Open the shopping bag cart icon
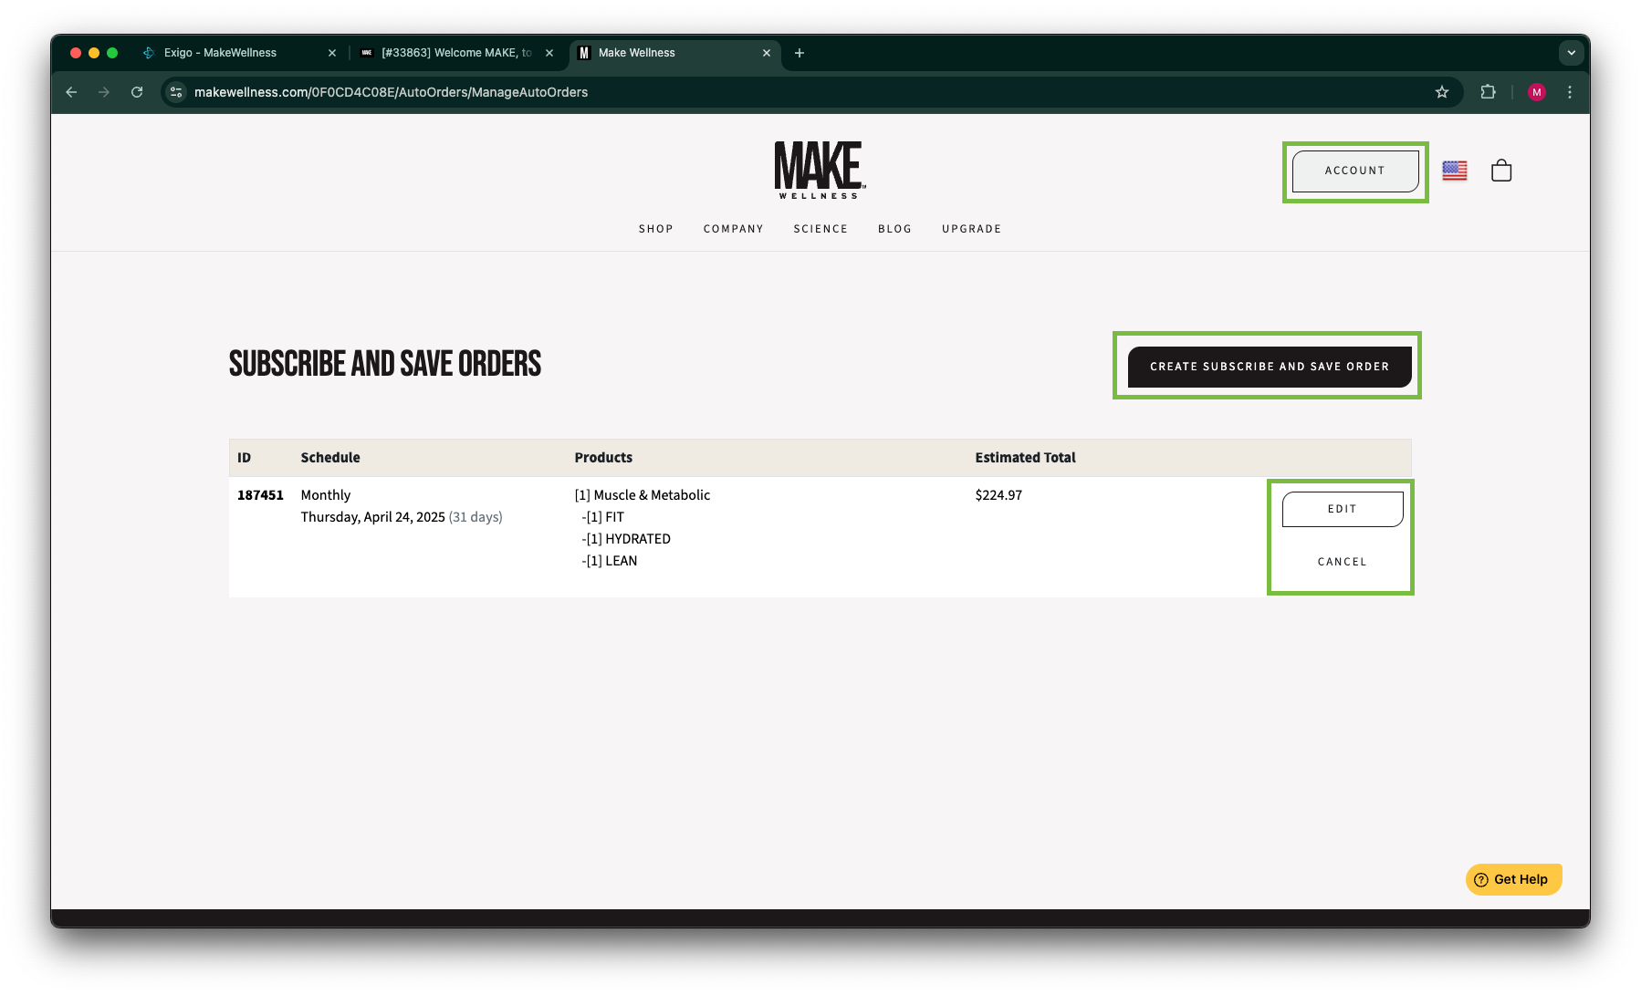The width and height of the screenshot is (1641, 995). [x=1501, y=171]
